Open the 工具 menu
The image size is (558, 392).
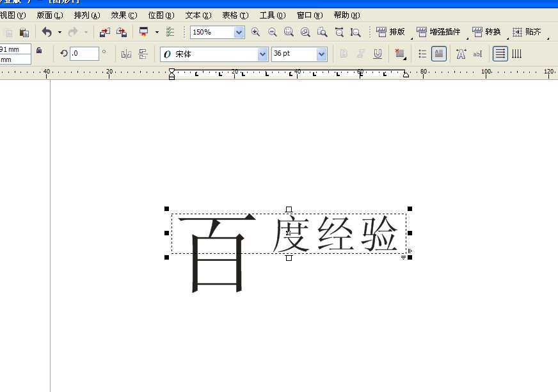click(272, 15)
